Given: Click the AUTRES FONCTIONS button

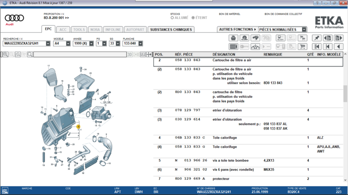Looking at the screenshot, I should 237,30.
